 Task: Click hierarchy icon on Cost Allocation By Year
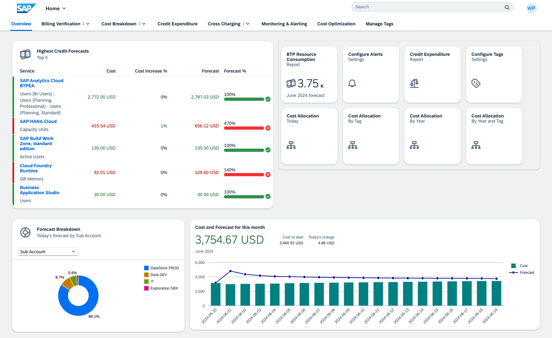414,145
